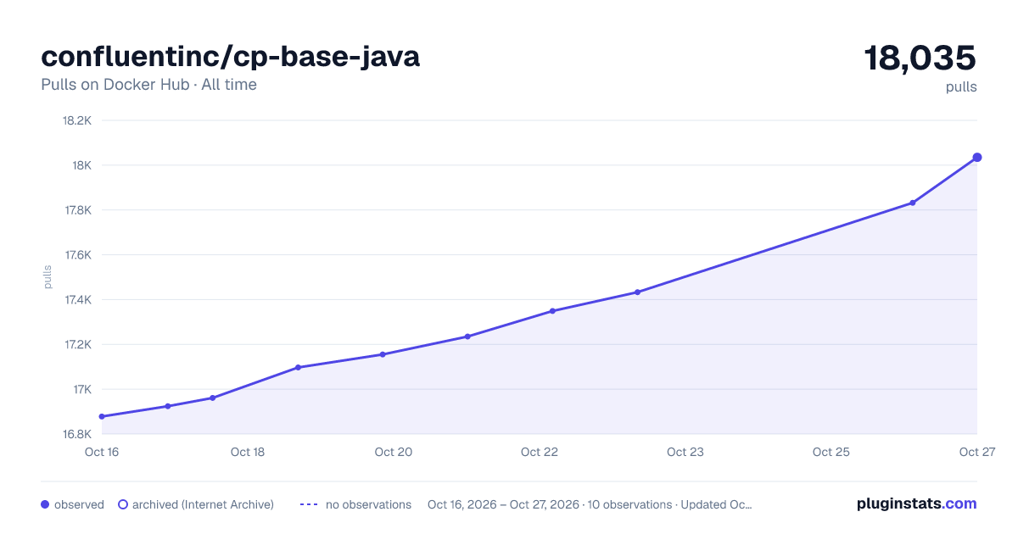
Task: Select the data point near 17.1K pulls
Action: click(x=299, y=367)
